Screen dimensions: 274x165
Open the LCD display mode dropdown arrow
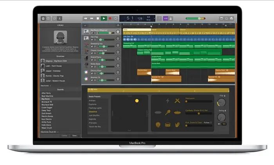point(154,18)
